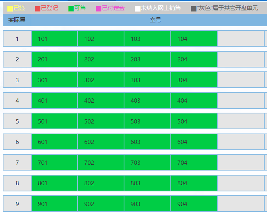Screen dimensions: 267x213
Task: Select unit 304
Action: pyautogui.click(x=194, y=80)
